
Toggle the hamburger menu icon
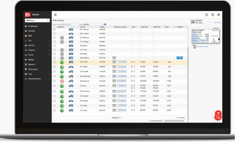tap(55, 15)
